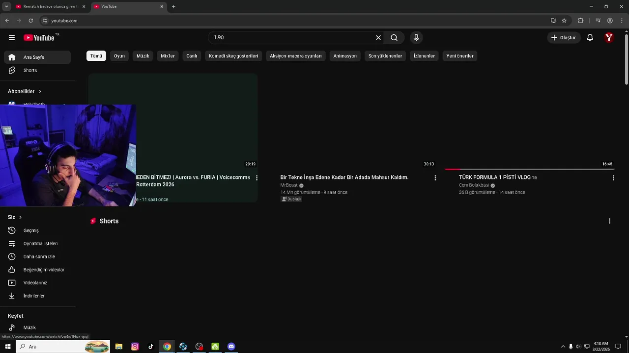Open the tab search dropdown arrow

tap(6, 6)
